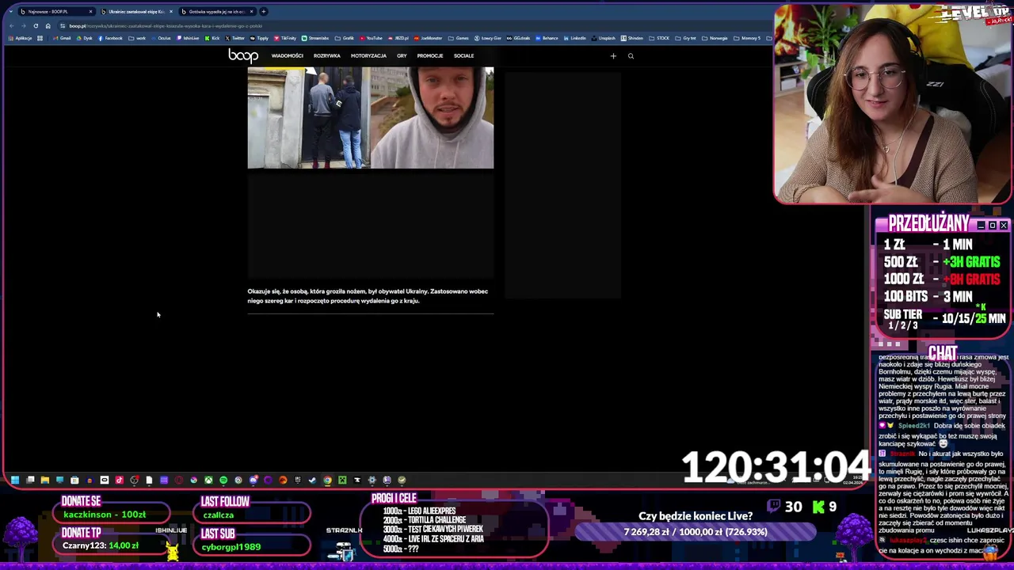Image resolution: width=1014 pixels, height=570 pixels.
Task: Expand the STOCK bookmark folder
Action: click(659, 38)
